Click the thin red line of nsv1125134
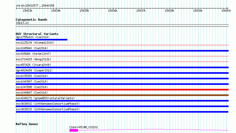 [x=122, y=45]
